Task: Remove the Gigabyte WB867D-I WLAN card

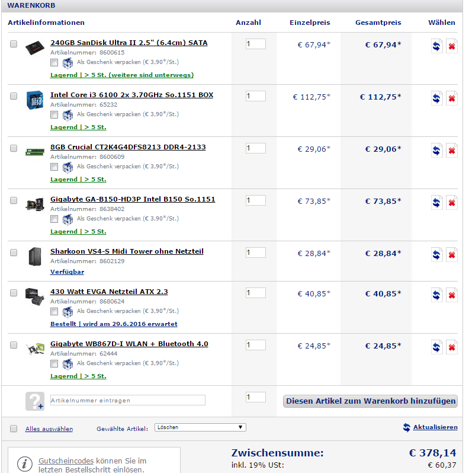Action: pyautogui.click(x=451, y=347)
